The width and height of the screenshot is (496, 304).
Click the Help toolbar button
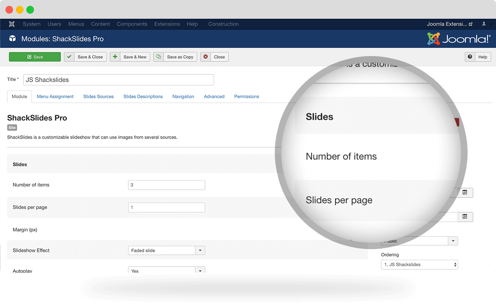pyautogui.click(x=478, y=57)
